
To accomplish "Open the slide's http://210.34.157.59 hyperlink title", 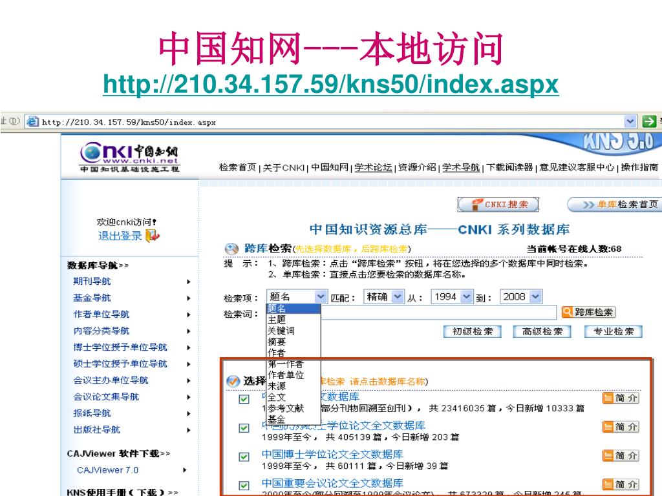I will (x=330, y=85).
